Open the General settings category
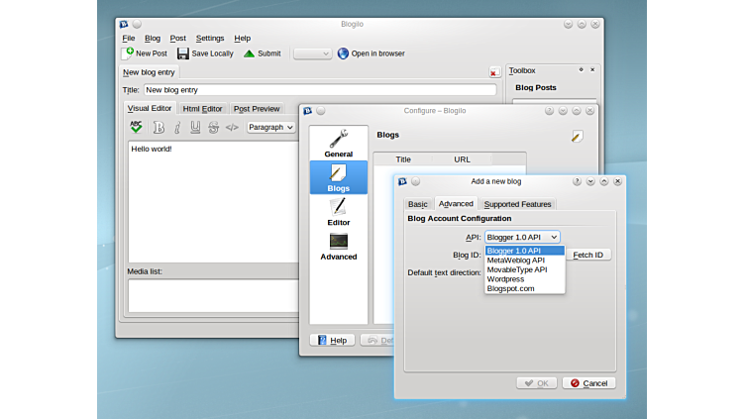Screen dimensions: 745x419 click(338, 144)
